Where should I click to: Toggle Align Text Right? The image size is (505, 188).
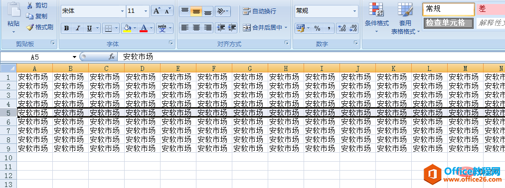coord(208,28)
